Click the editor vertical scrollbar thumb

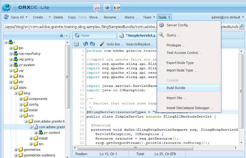click(x=241, y=91)
